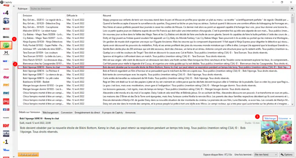This screenshot has width=296, height=158.
Task: Click the SpongeBob episode thumbnail
Action: pyautogui.click(x=276, y=132)
